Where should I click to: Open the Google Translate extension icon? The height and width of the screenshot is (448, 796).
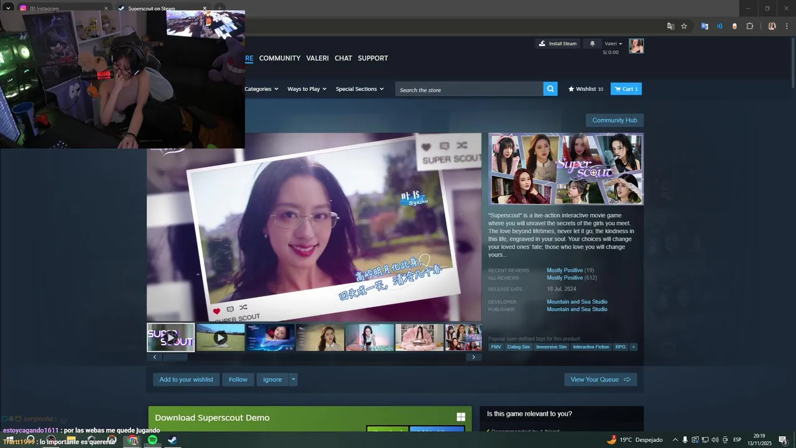[705, 26]
